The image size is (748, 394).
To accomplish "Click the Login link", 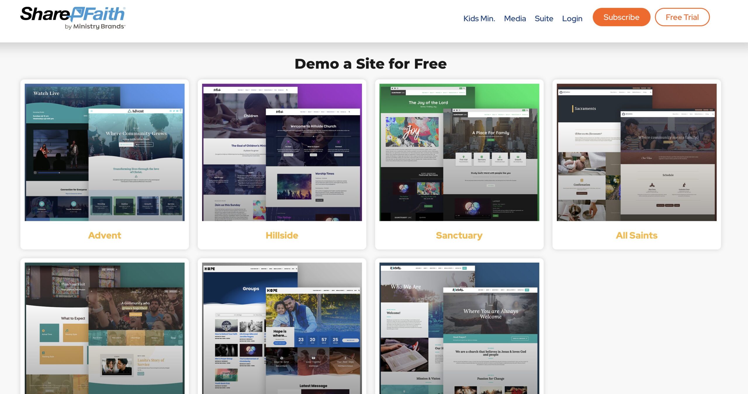I will click(x=572, y=18).
